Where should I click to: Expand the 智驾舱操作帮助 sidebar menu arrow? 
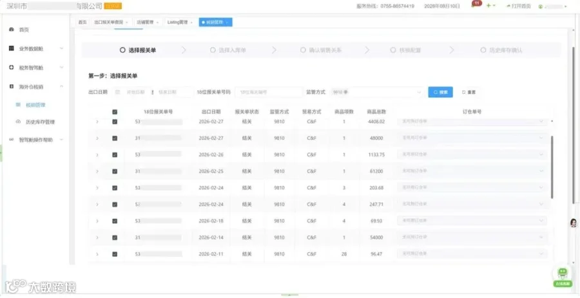(x=61, y=140)
